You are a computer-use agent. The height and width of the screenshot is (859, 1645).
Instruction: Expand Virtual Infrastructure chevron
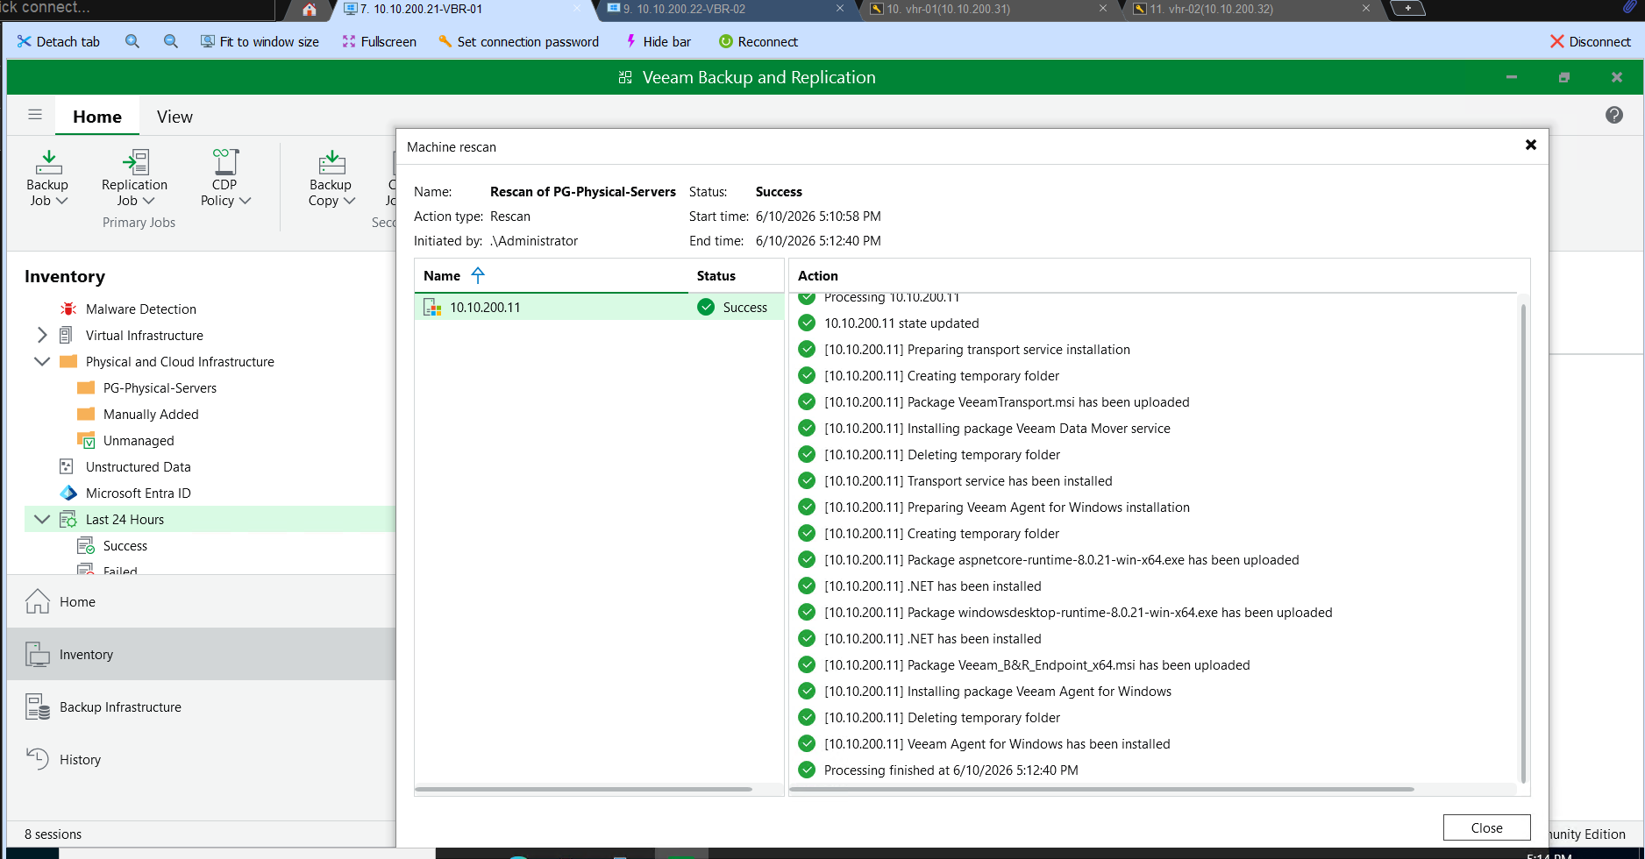[41, 336]
